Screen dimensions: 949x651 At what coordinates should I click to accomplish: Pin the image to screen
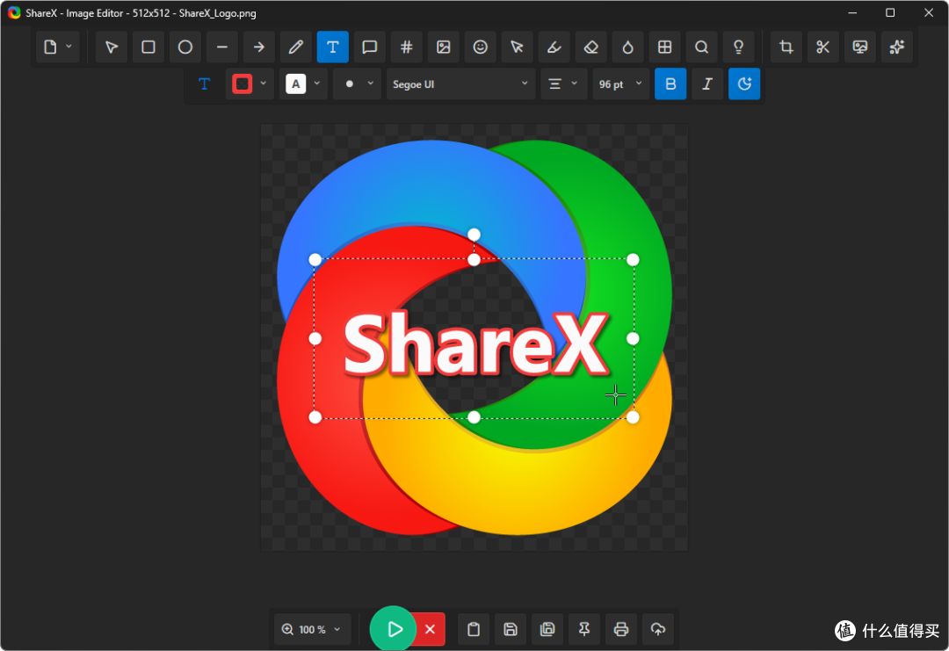[x=584, y=629]
